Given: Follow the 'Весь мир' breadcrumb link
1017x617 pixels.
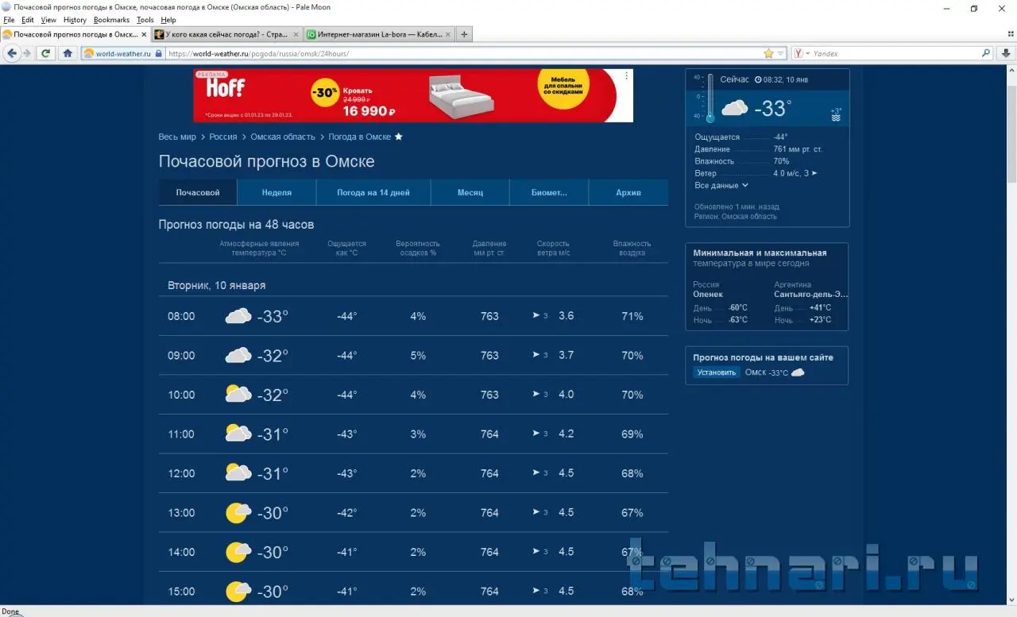Looking at the screenshot, I should (177, 137).
